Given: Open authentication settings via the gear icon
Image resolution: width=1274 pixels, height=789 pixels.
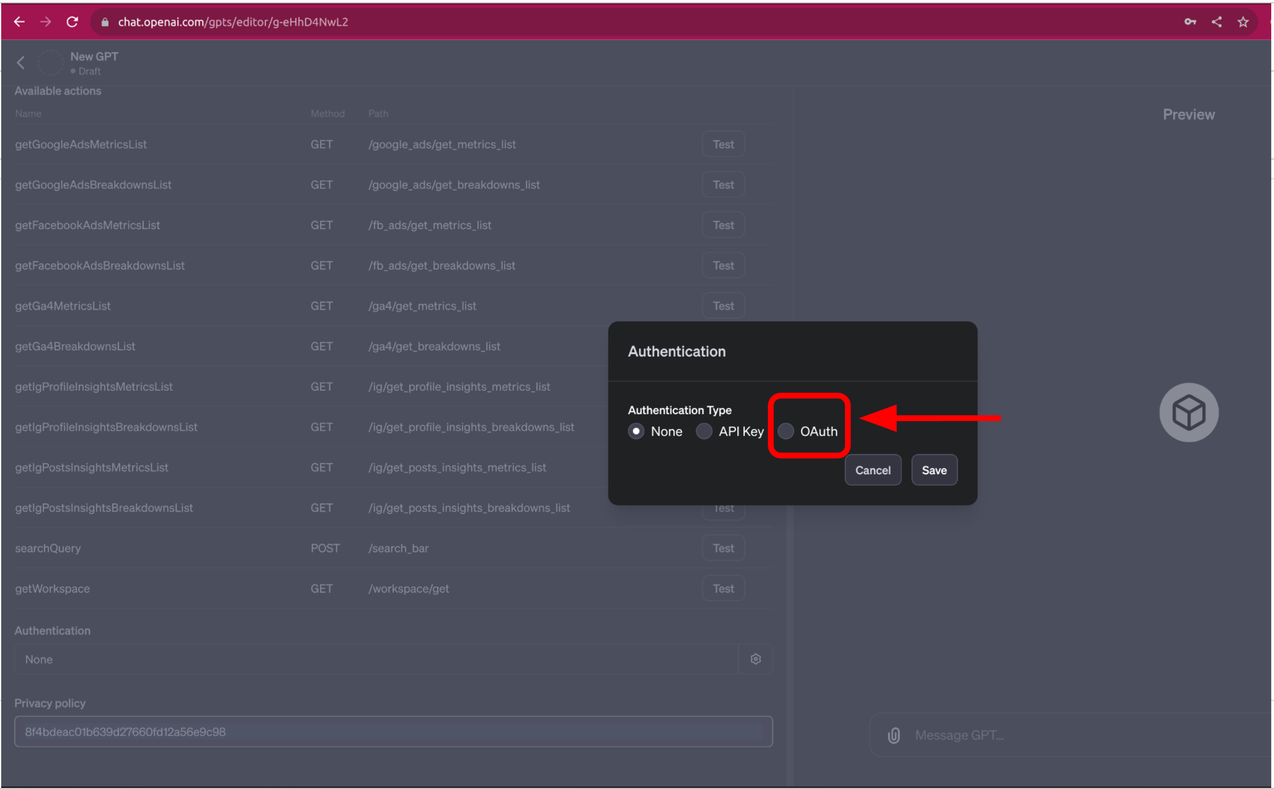Looking at the screenshot, I should click(x=755, y=659).
